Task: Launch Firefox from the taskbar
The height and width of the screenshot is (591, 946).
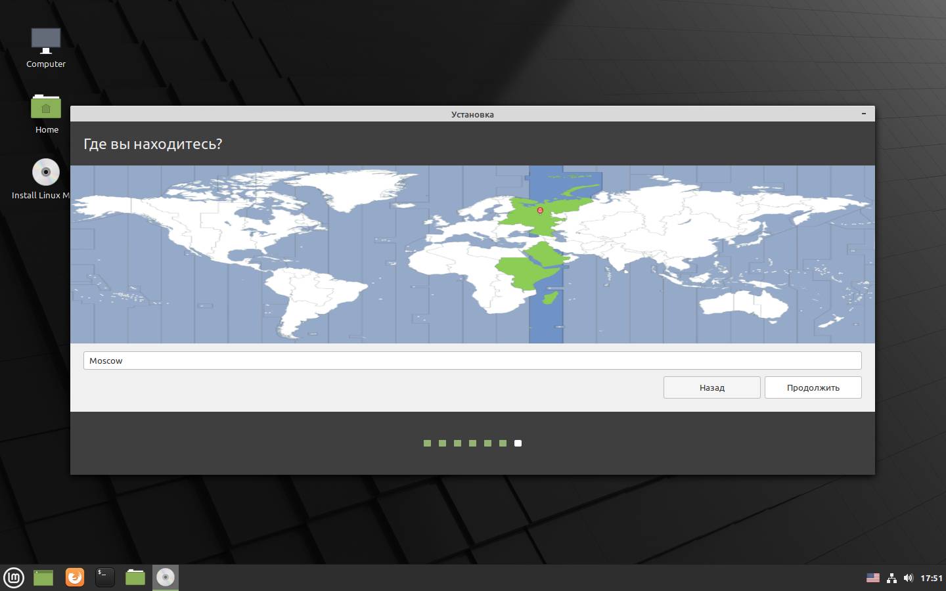Action: [x=75, y=577]
